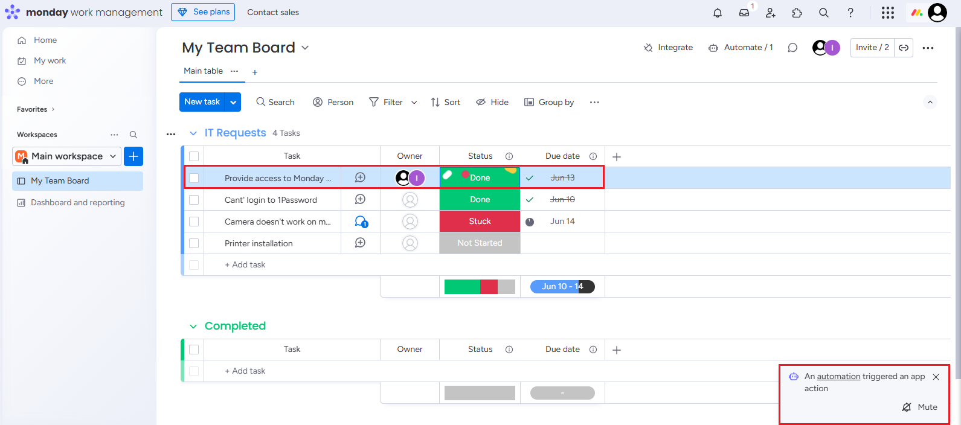Open Automate / 1 center
Image resolution: width=961 pixels, height=425 pixels.
(x=741, y=48)
